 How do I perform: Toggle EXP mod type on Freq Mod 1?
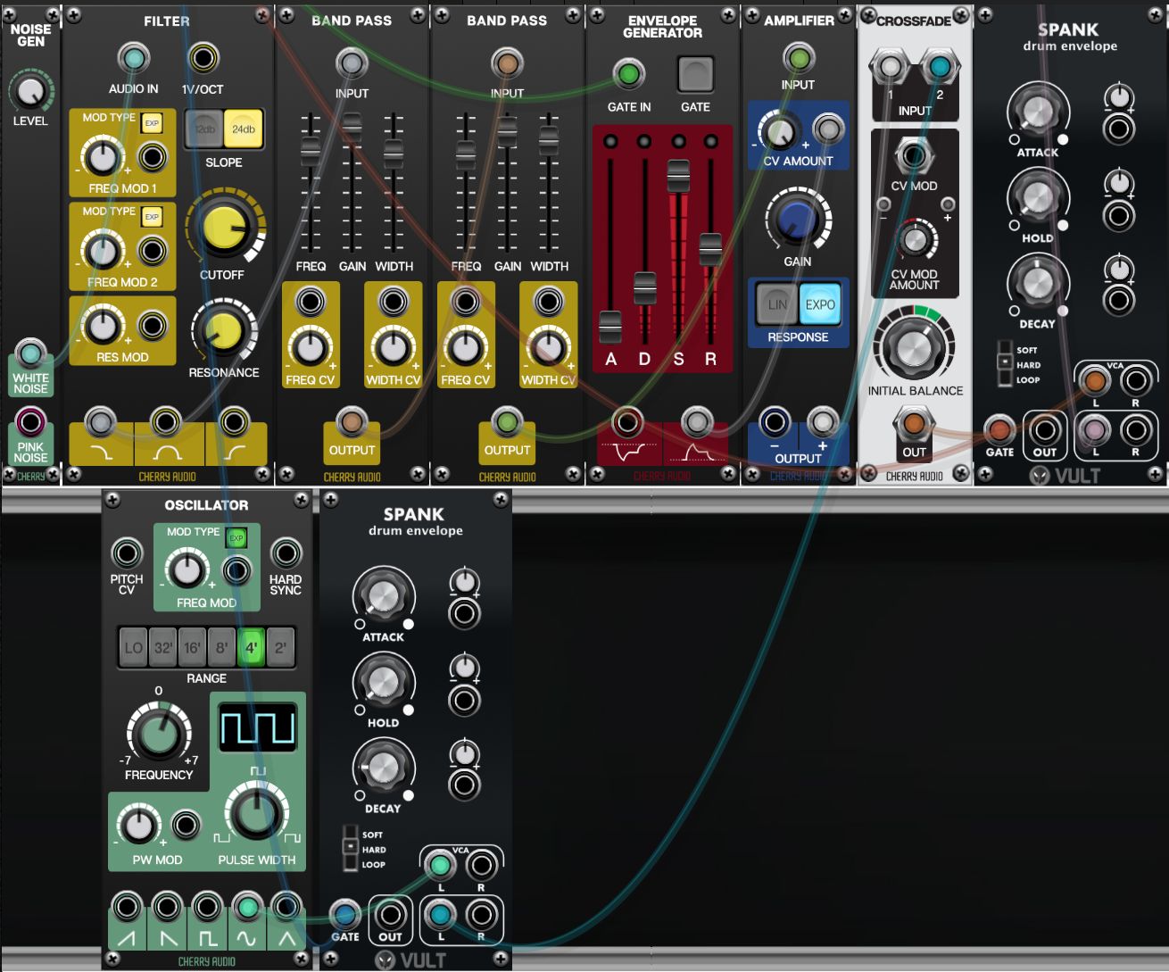[152, 123]
